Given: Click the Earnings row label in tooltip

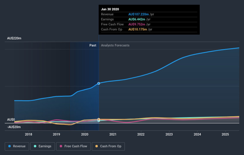Looking at the screenshot, I should pos(107,19).
